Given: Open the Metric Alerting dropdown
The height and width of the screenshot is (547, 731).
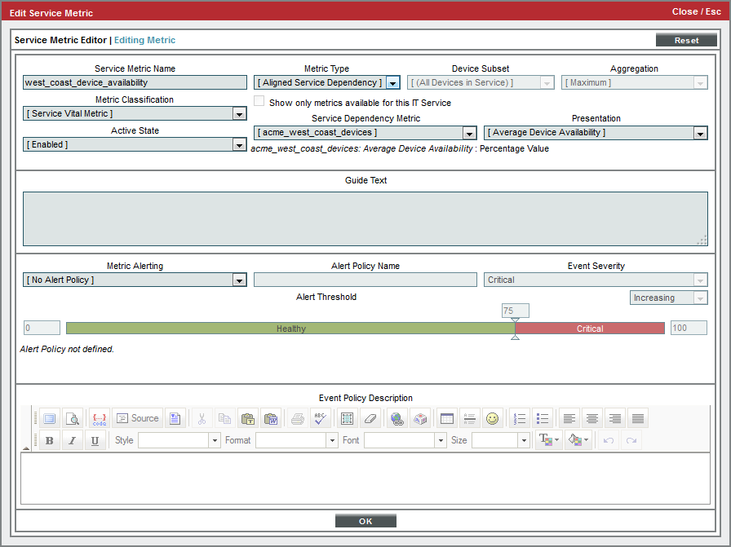Looking at the screenshot, I should pyautogui.click(x=239, y=280).
